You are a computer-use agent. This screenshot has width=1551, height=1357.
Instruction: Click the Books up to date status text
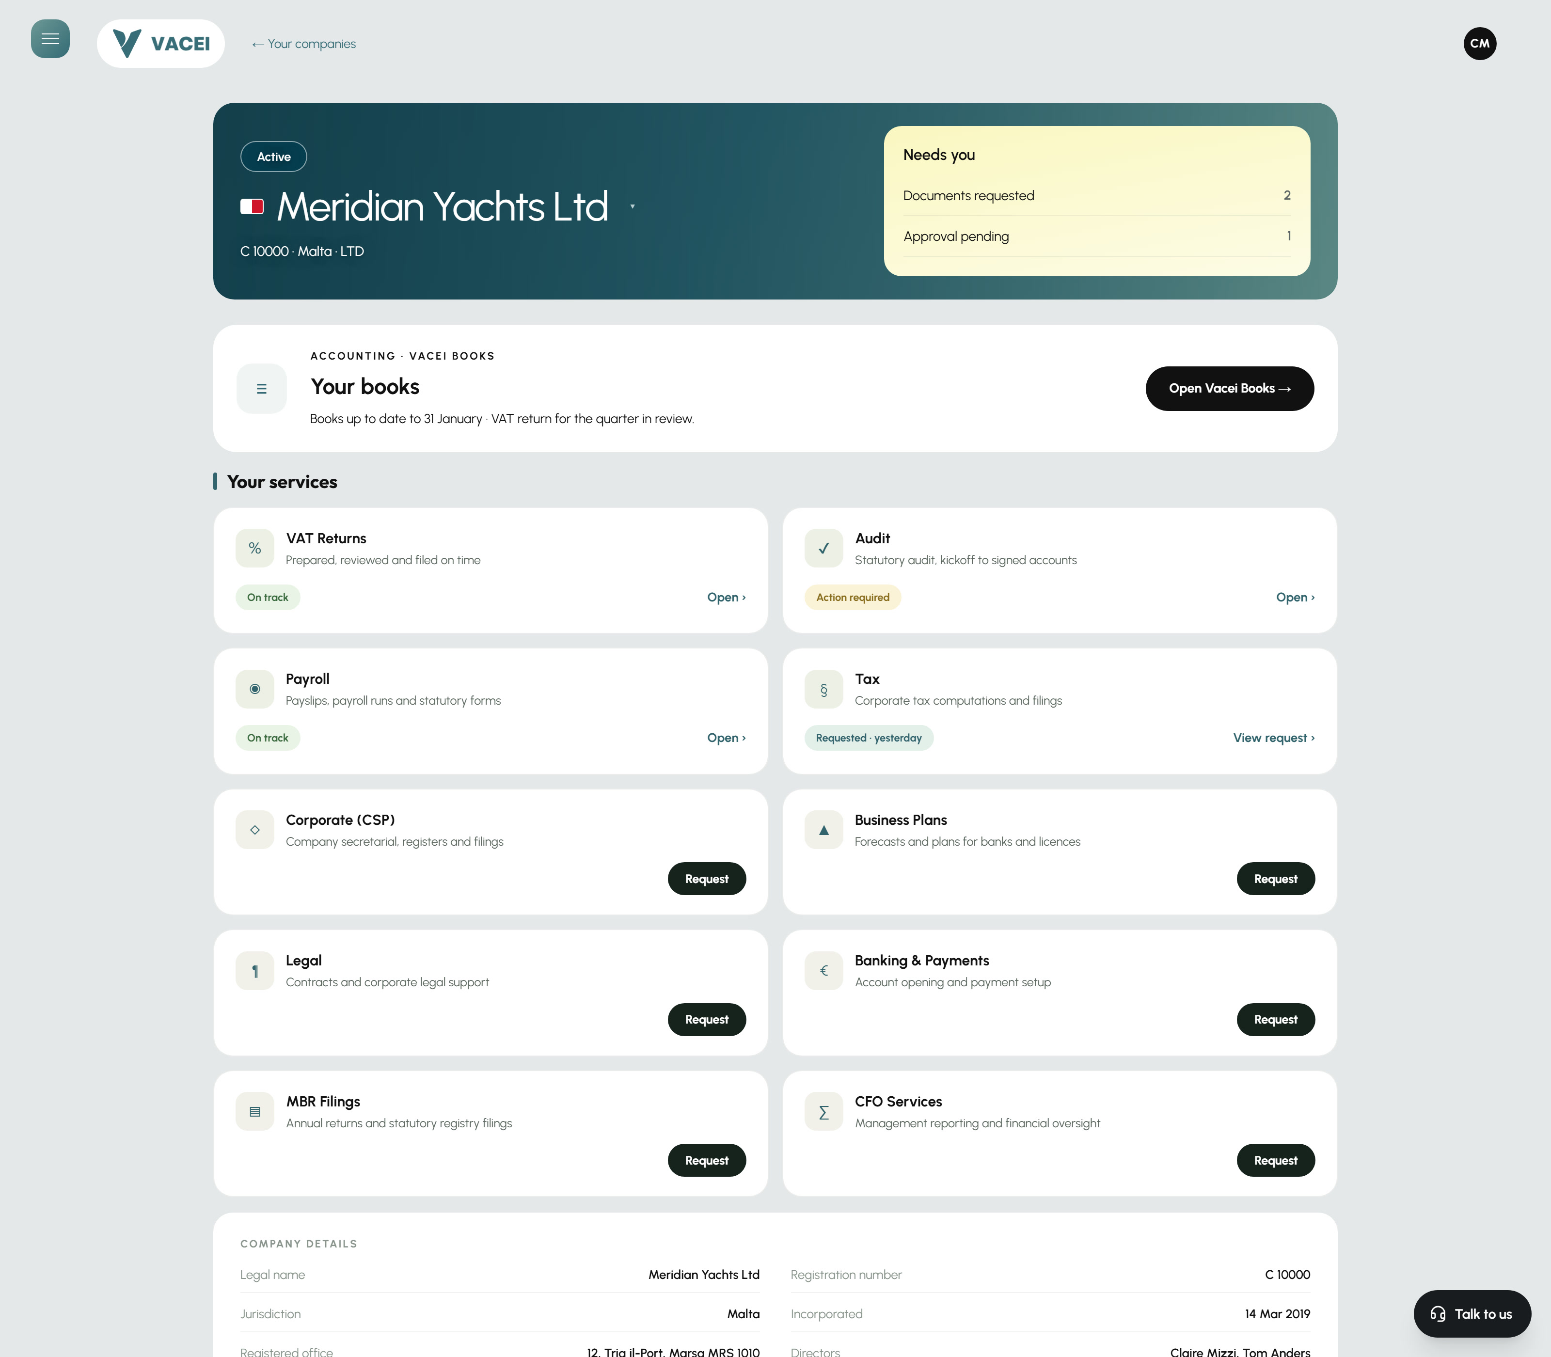tap(501, 419)
